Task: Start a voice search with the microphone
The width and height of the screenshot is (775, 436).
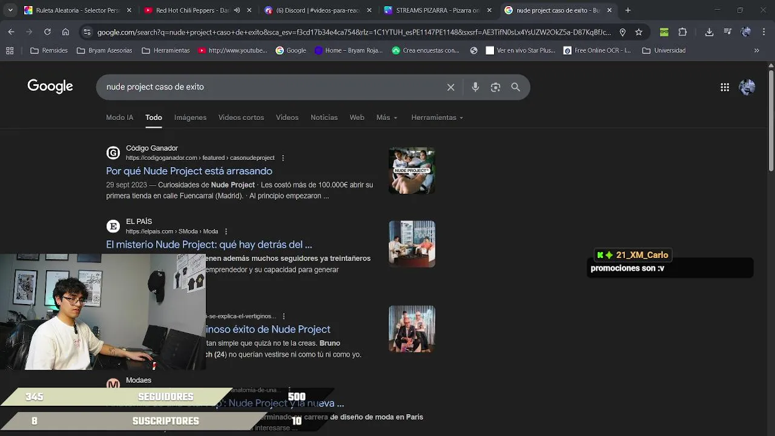Action: tap(475, 87)
